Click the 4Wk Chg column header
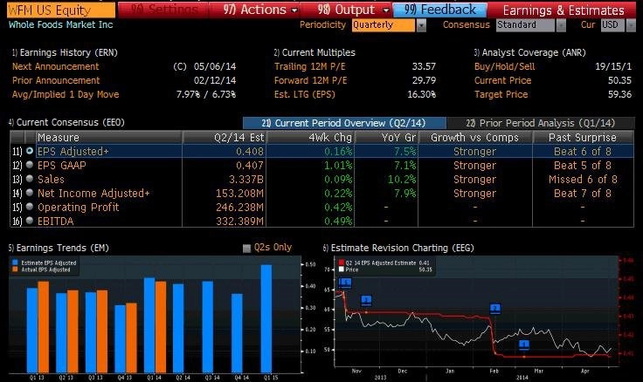Image resolution: width=643 pixels, height=382 pixels. coord(311,137)
